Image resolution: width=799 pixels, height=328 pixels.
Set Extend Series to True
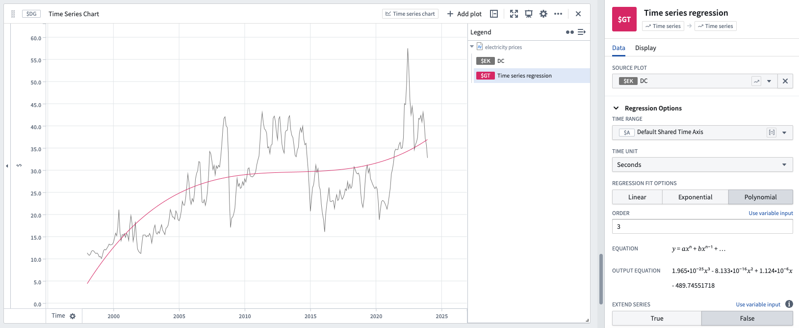[x=657, y=318]
